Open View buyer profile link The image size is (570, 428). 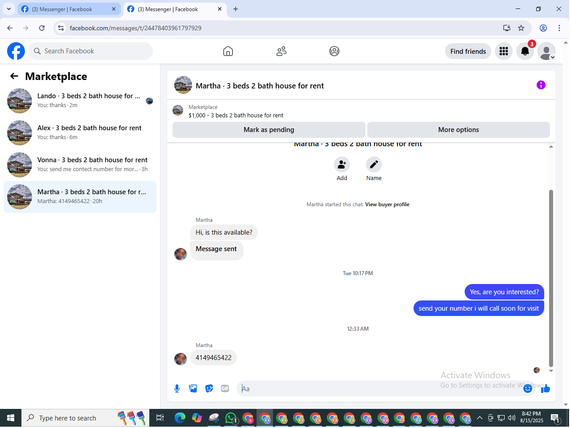[387, 204]
